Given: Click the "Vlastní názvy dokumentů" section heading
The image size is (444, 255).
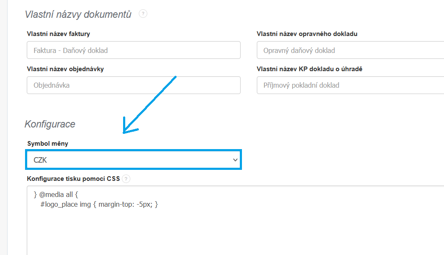Looking at the screenshot, I should click(x=78, y=14).
